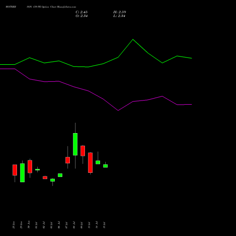Click the opening price value O: 2.34
This screenshot has height=236, width=236.
point(82,16)
